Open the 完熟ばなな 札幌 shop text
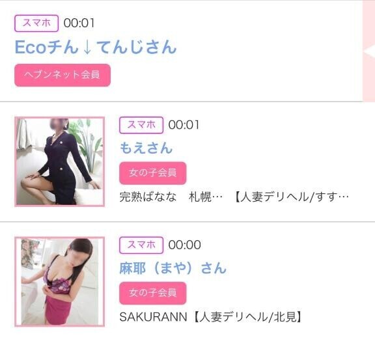This screenshot has height=341, width=375. [x=171, y=197]
